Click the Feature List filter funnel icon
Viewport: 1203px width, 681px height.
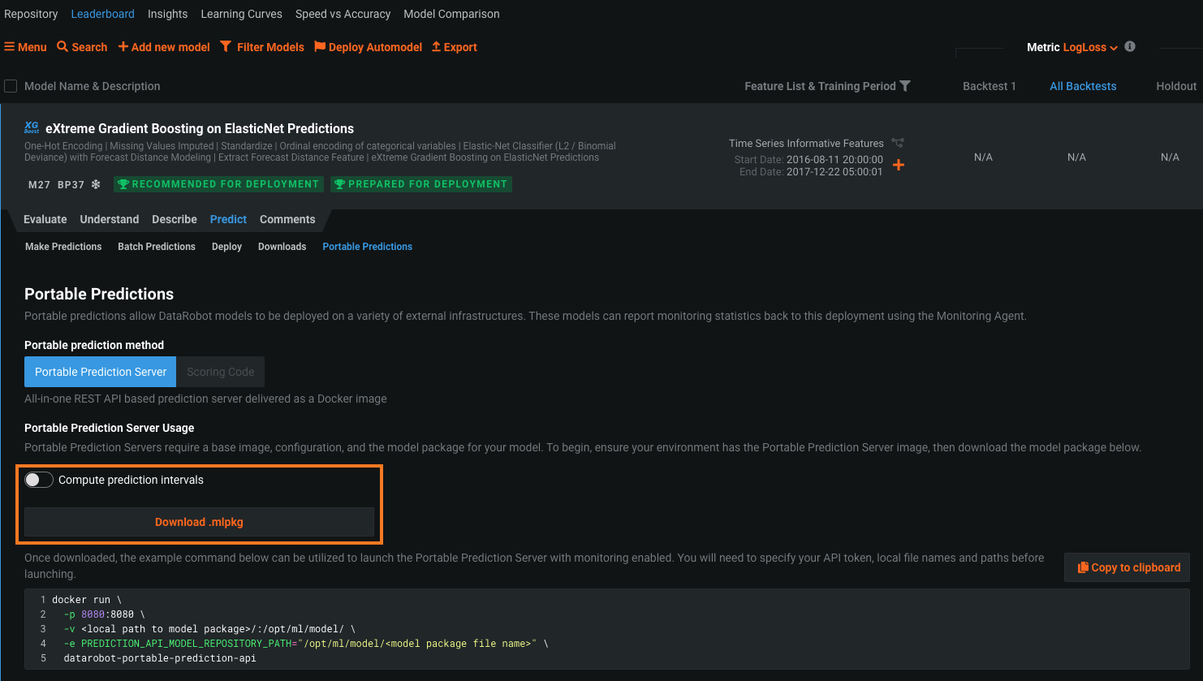pyautogui.click(x=905, y=86)
